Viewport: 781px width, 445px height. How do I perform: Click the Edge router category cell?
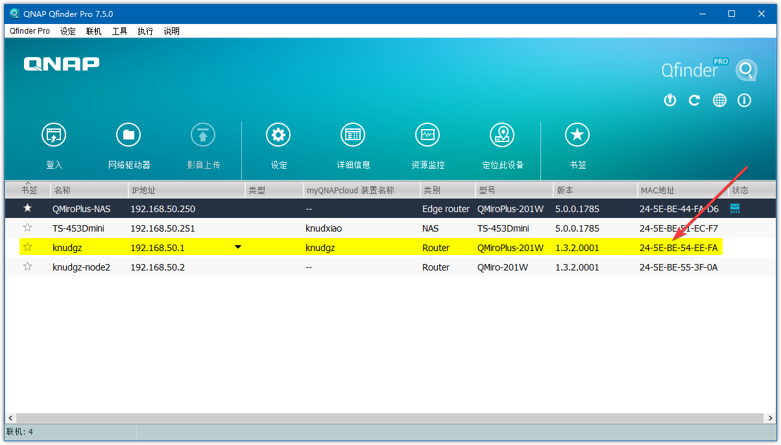446,209
